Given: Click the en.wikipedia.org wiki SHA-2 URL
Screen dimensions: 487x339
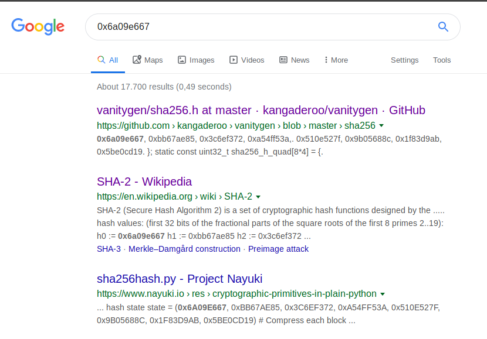Looking at the screenshot, I should coord(174,197).
